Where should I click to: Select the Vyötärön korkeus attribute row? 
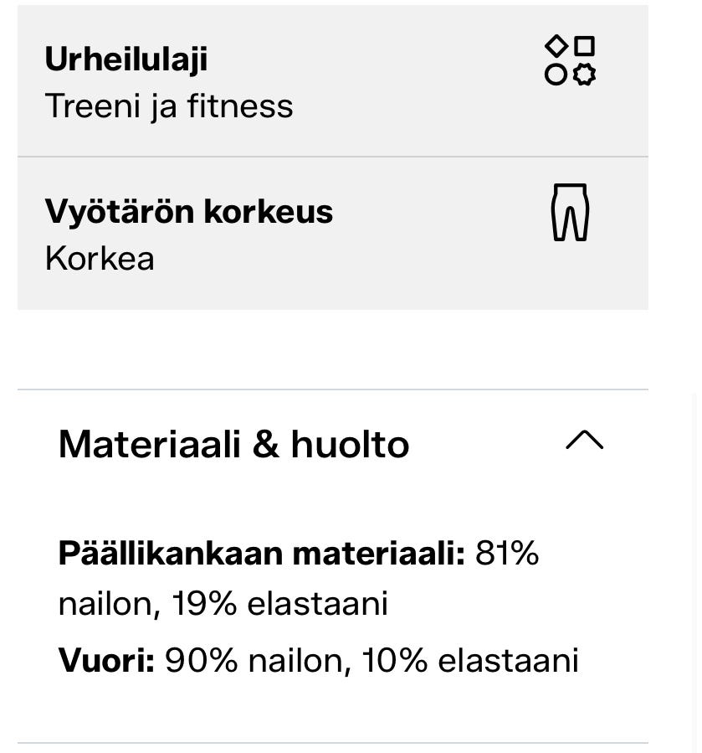(x=334, y=232)
